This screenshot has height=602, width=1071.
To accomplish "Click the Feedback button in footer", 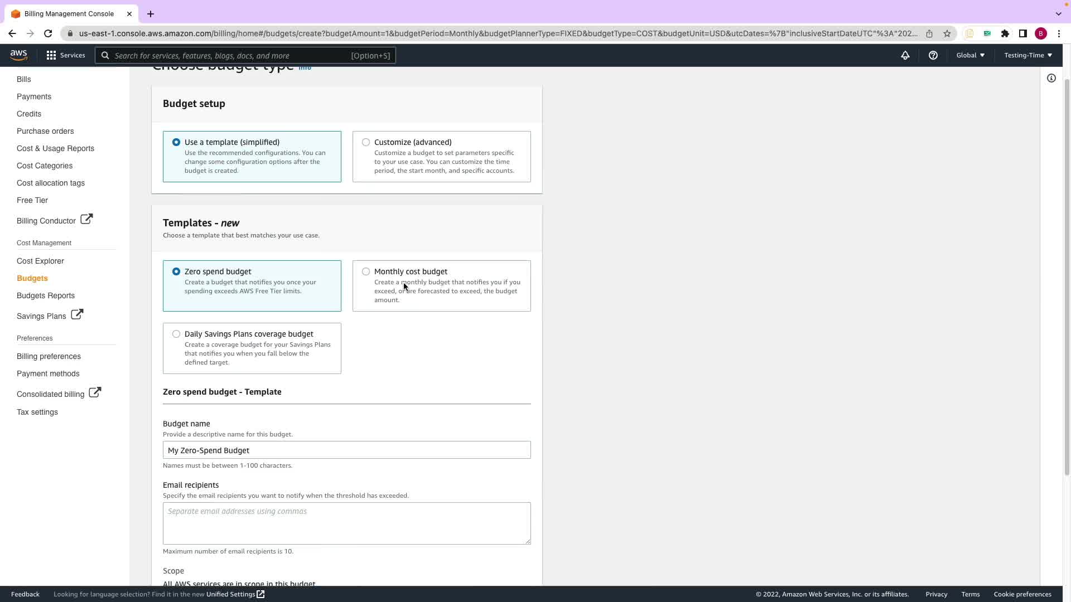I will coord(25,594).
